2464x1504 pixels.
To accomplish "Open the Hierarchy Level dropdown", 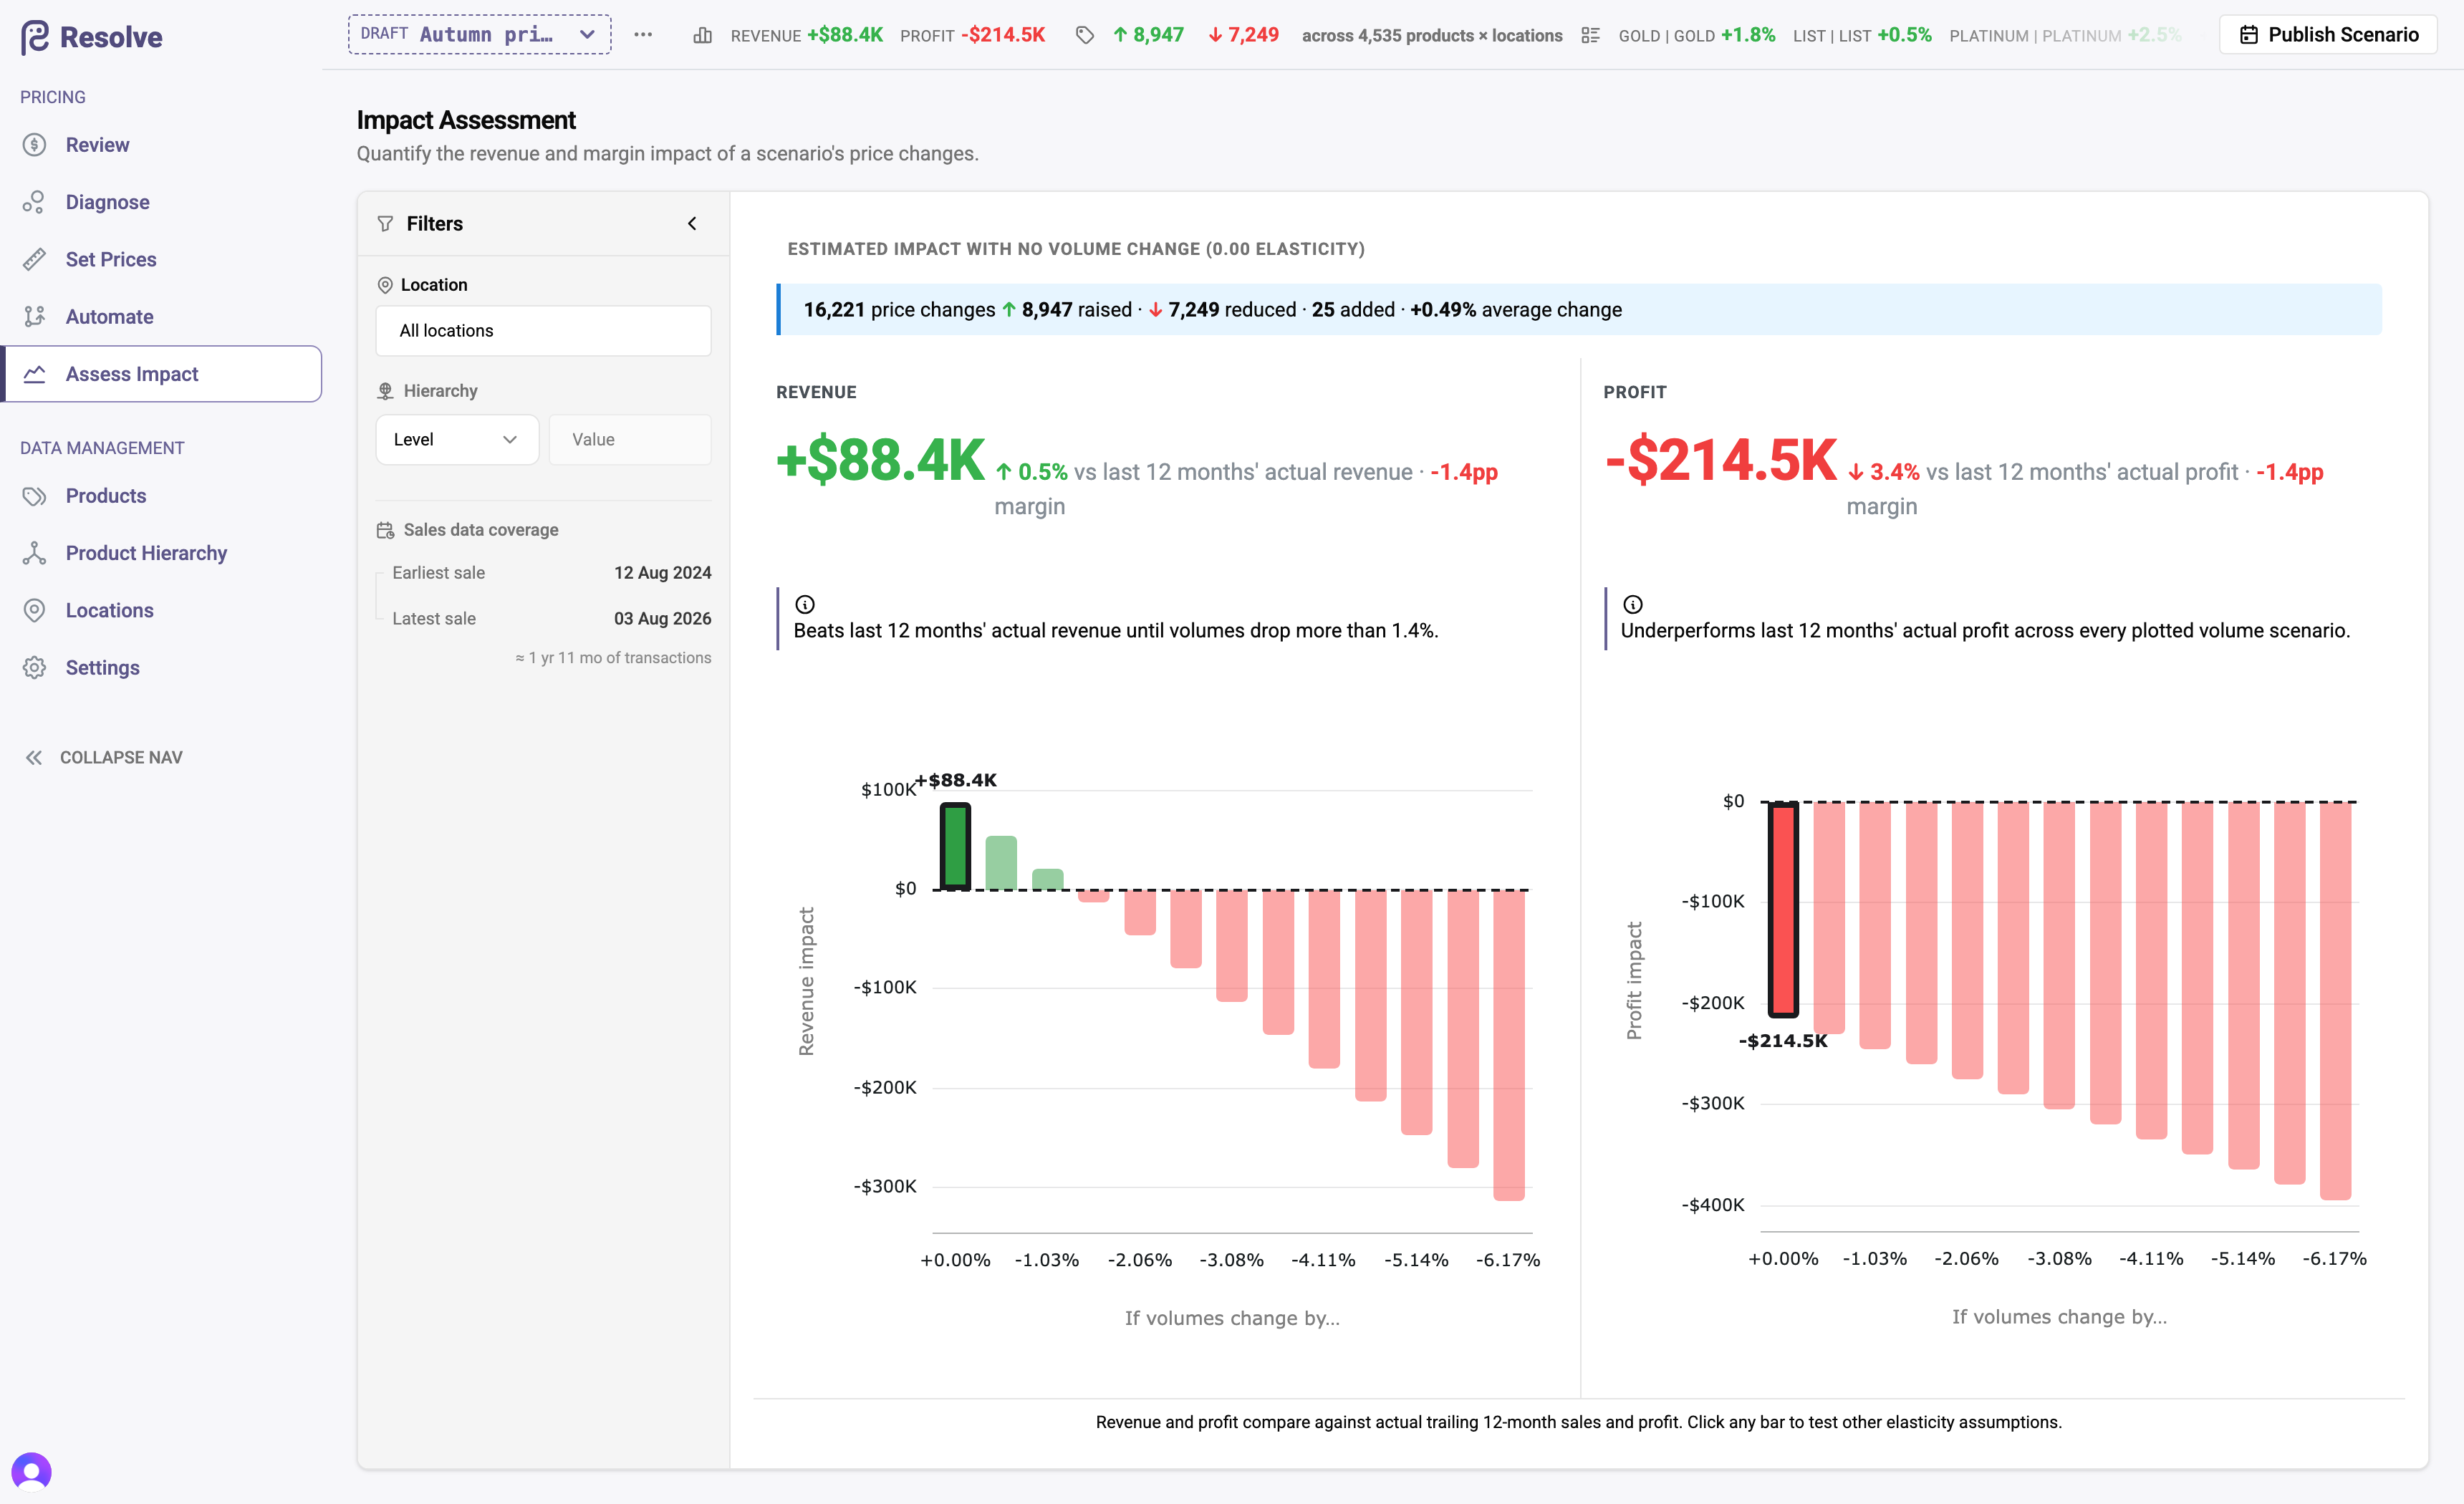I will tap(457, 439).
